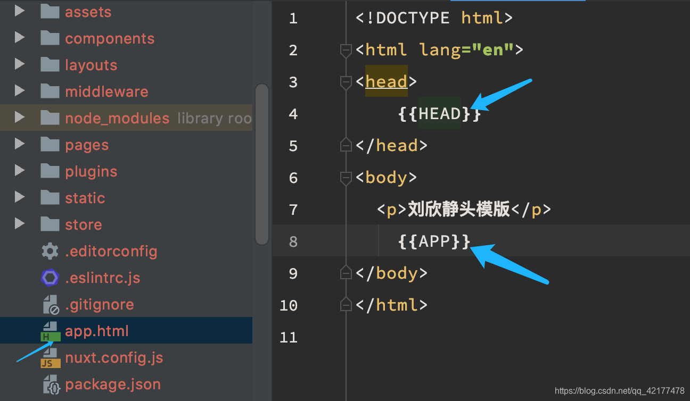690x401 pixels.
Task: Click the opening body tag text
Action: click(387, 178)
